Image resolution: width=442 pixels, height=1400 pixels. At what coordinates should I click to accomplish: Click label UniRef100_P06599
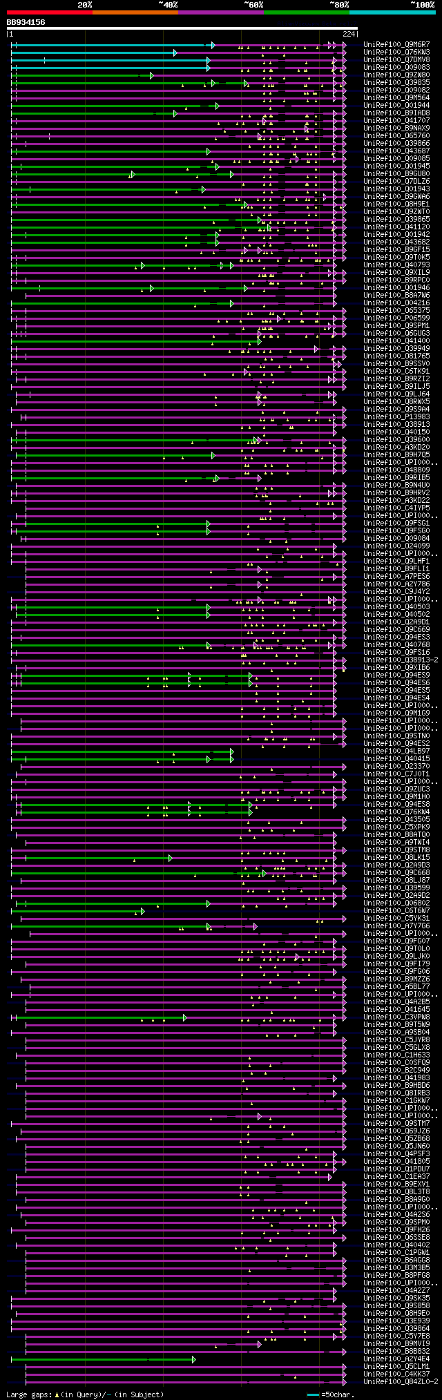(396, 318)
